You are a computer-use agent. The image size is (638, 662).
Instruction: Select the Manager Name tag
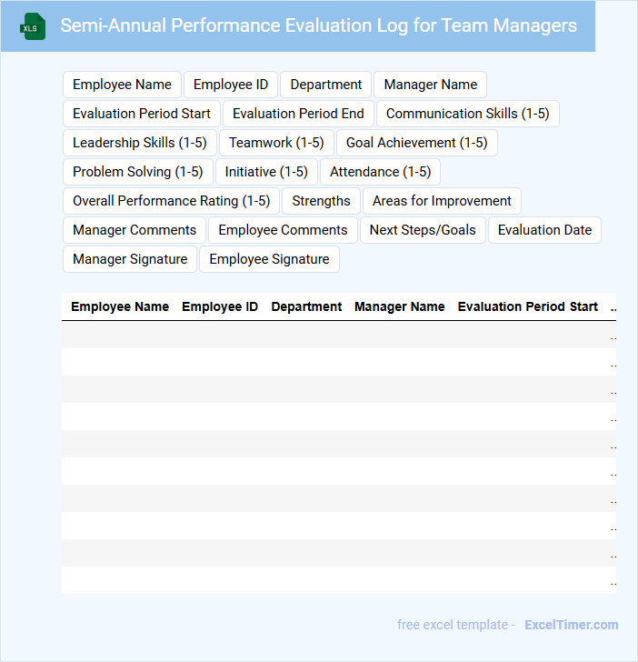click(x=430, y=85)
